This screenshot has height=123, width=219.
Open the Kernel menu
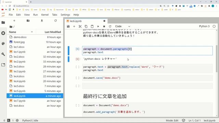click(x=45, y=15)
